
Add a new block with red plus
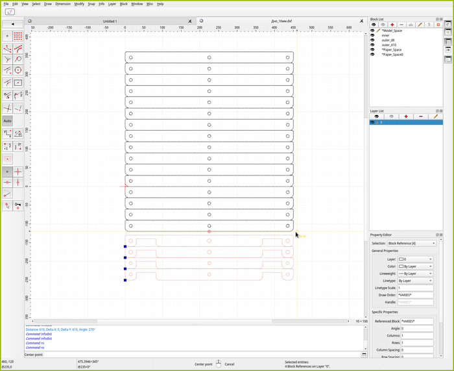coord(392,25)
